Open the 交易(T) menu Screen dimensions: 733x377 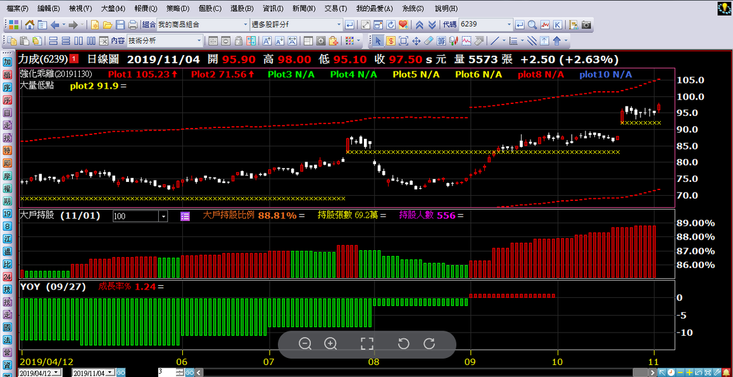click(x=336, y=9)
